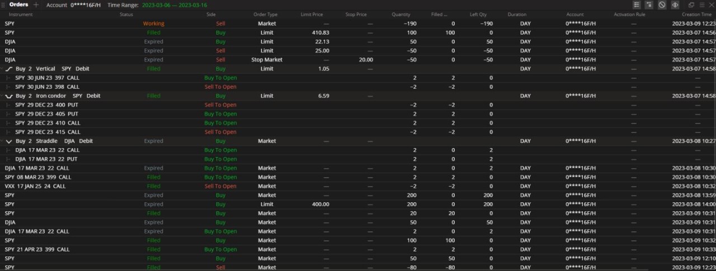The height and width of the screenshot is (271, 716).
Task: Select the Working SPY sell order status
Action: point(154,24)
